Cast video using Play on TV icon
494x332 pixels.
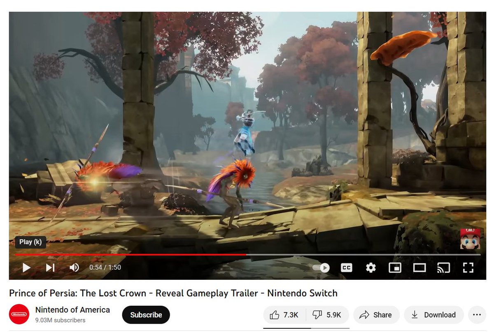click(443, 268)
